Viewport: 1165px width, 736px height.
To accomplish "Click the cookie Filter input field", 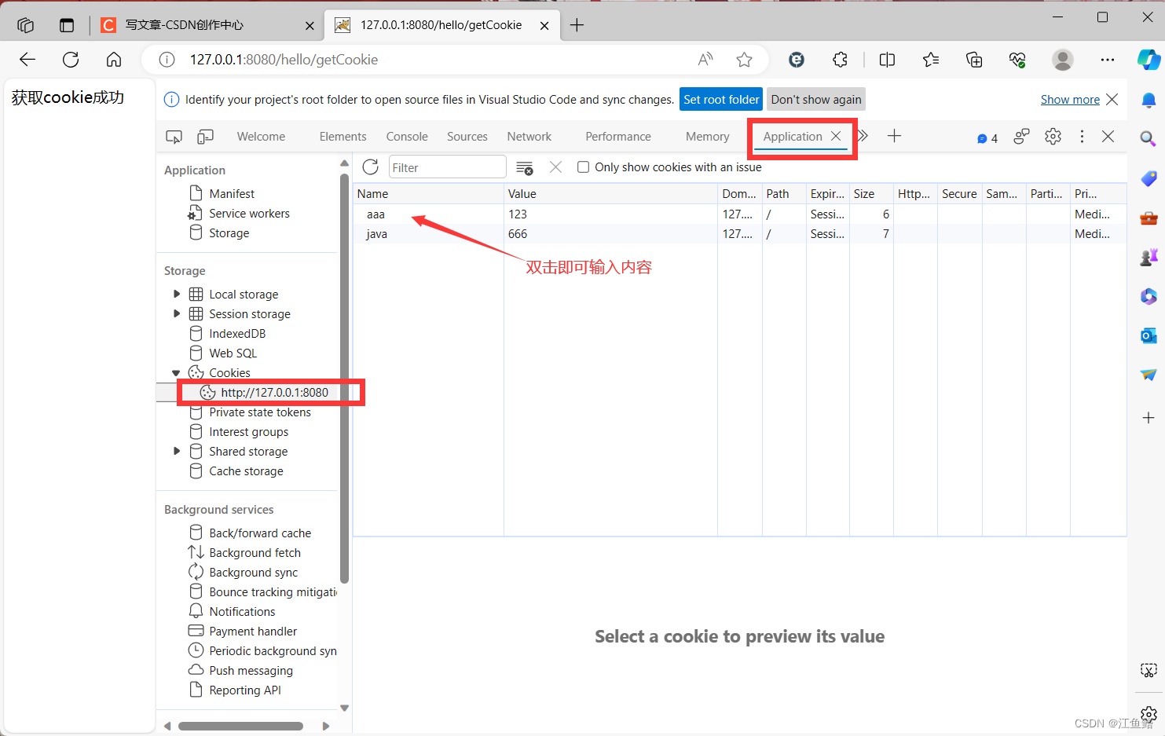I will tap(447, 167).
